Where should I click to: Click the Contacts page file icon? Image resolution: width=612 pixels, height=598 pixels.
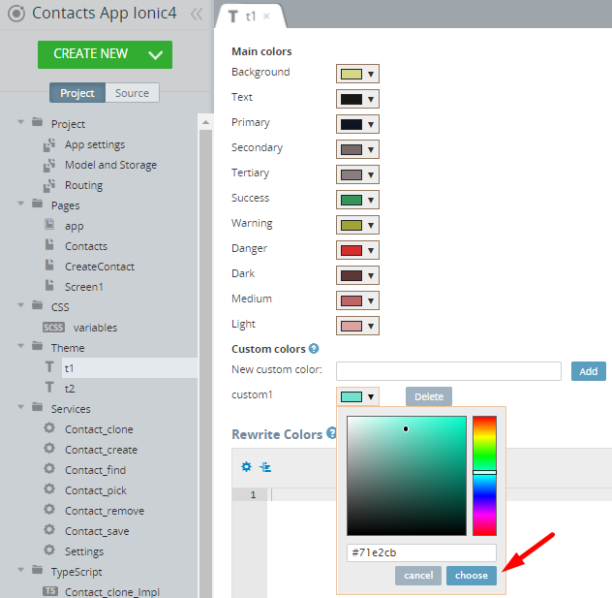pyautogui.click(x=49, y=244)
